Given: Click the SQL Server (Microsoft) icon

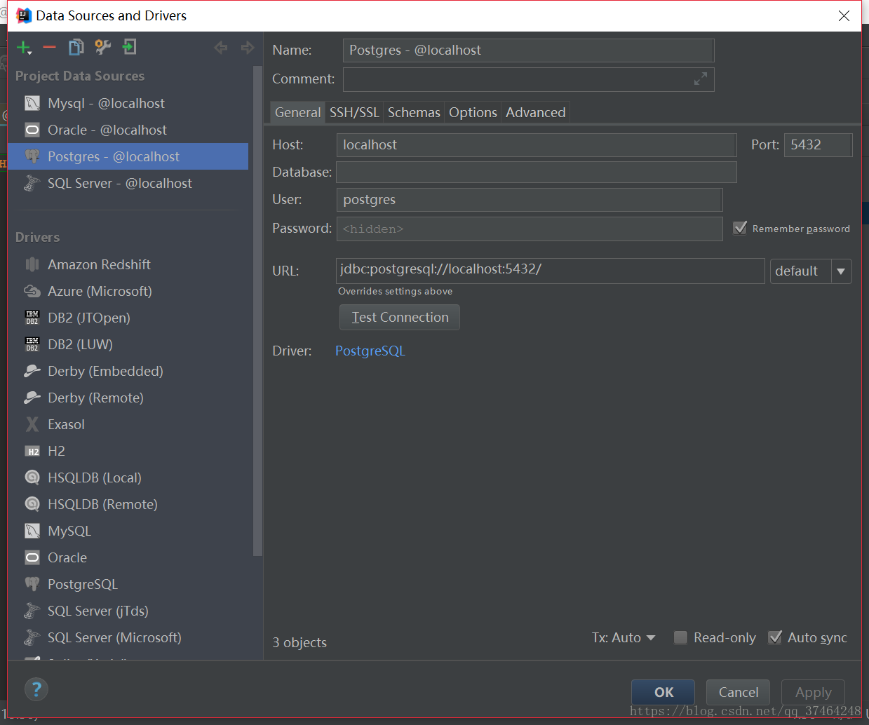Looking at the screenshot, I should 32,637.
